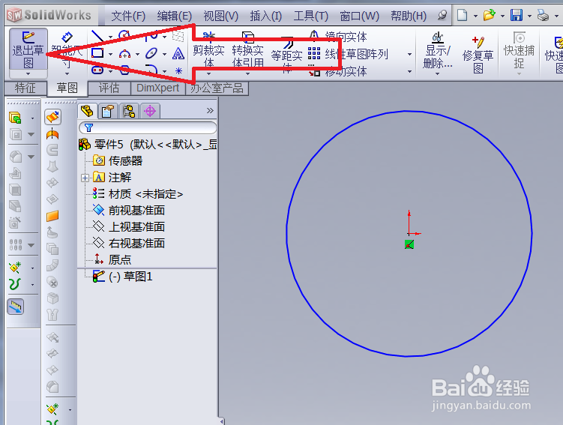Open the PropertyManager tab
563x425 pixels.
point(108,111)
